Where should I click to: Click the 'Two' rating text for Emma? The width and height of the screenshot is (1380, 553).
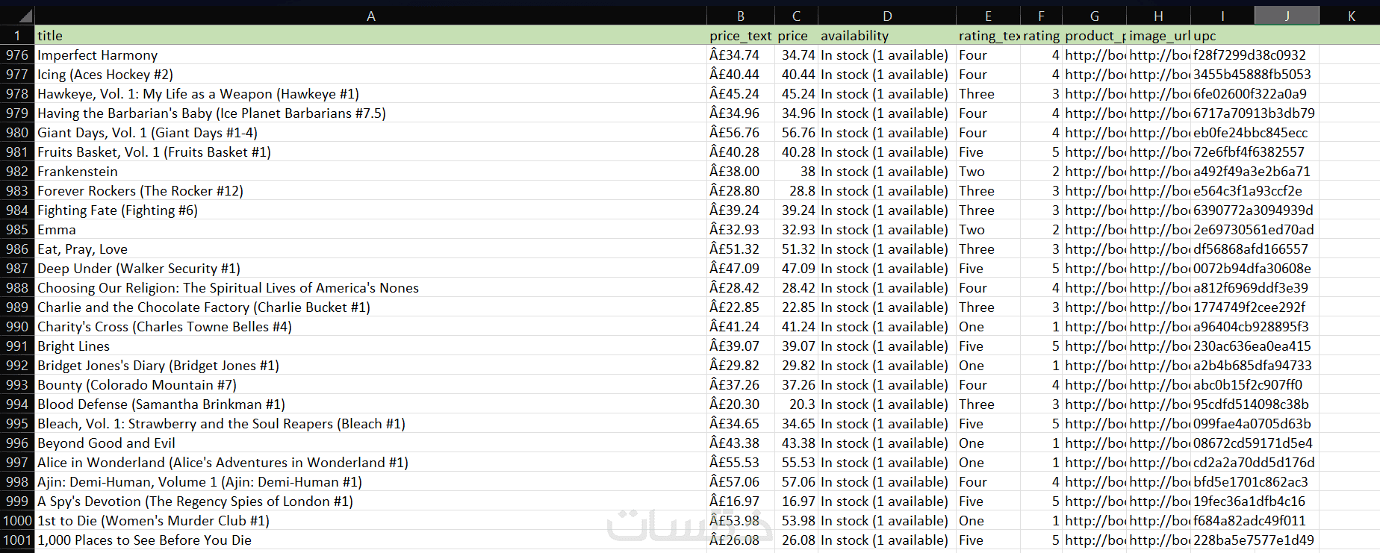click(987, 230)
